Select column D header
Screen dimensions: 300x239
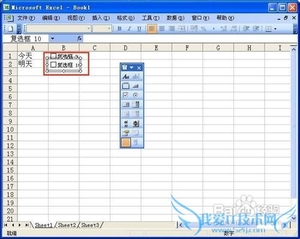(125, 48)
